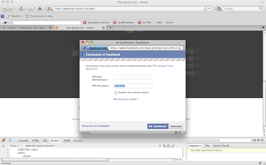
Task: Open the Pile side tab
Action: point(207,146)
